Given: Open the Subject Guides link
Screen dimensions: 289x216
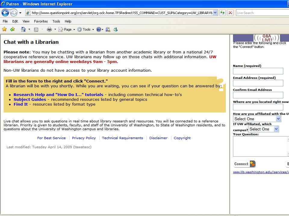Looking at the screenshot, I should click(30, 99).
